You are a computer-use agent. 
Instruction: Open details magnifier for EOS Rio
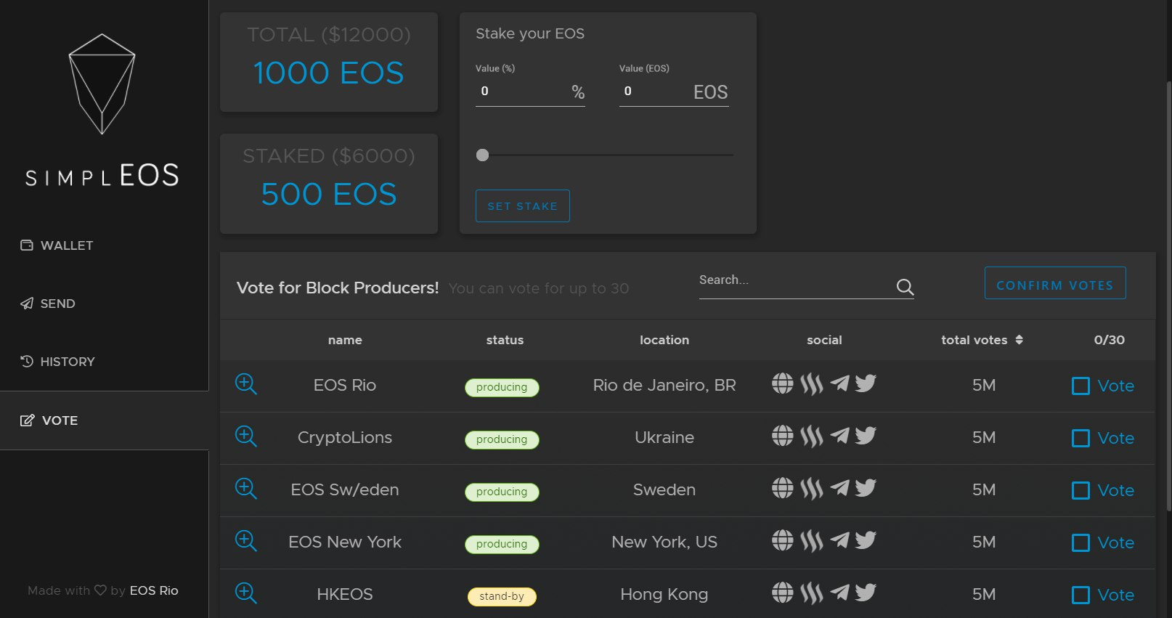point(246,384)
